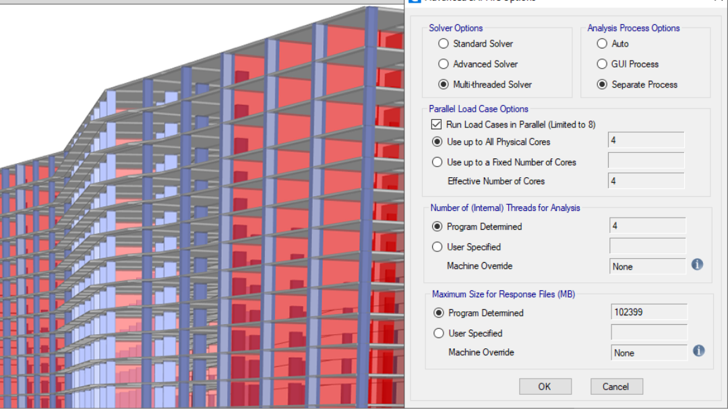Click the response file size field showing 102399
This screenshot has width=728, height=409.
click(648, 312)
